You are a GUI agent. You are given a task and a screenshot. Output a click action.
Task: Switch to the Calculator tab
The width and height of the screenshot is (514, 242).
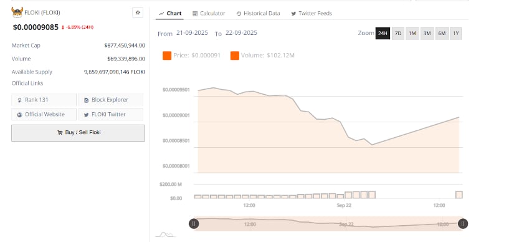coord(209,14)
